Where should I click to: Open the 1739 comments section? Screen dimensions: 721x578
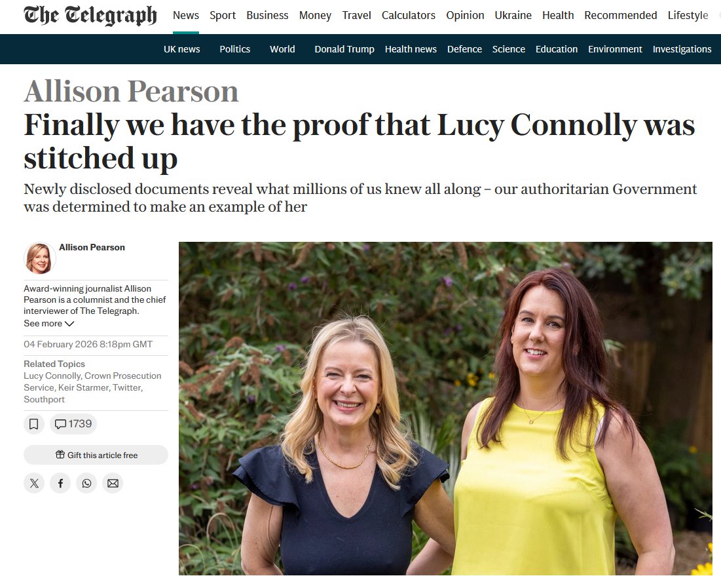coord(73,424)
